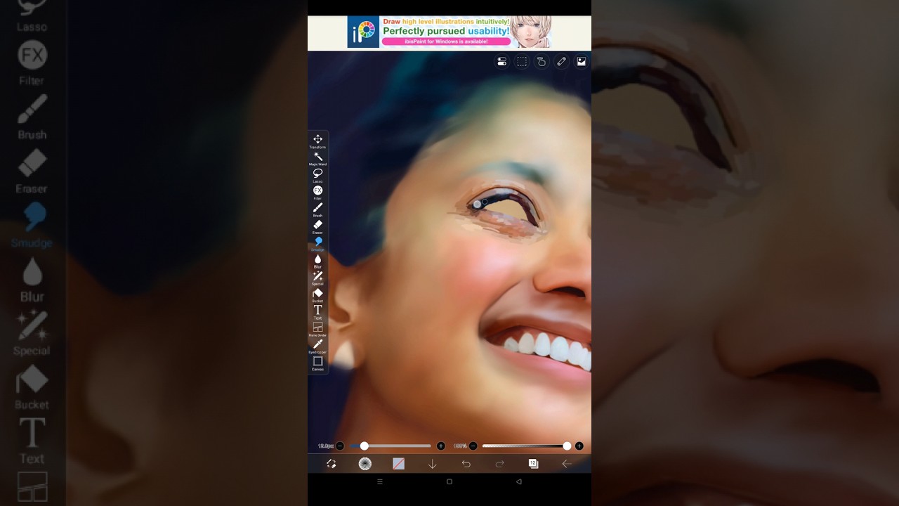Select the Lasso tool
Image resolution: width=899 pixels, height=506 pixels.
click(317, 175)
